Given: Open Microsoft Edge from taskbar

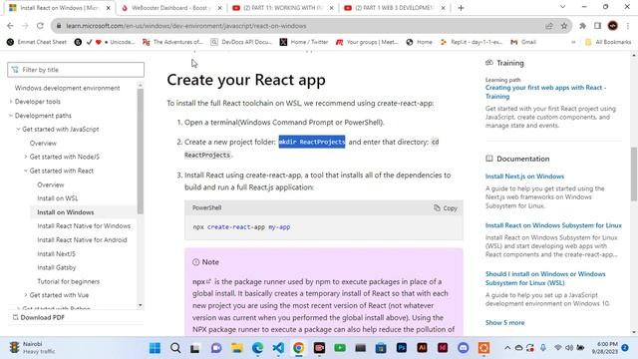Looking at the screenshot, I should 257,348.
